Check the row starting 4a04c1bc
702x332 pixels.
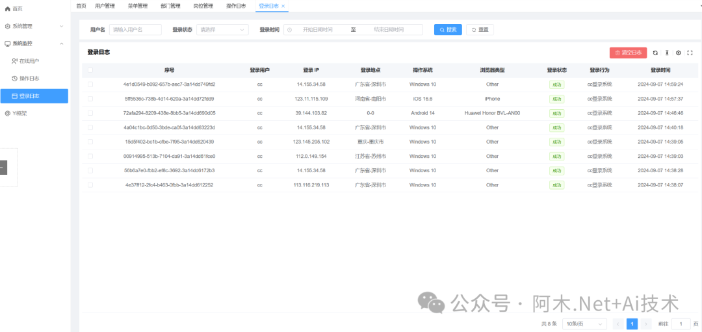coord(90,127)
